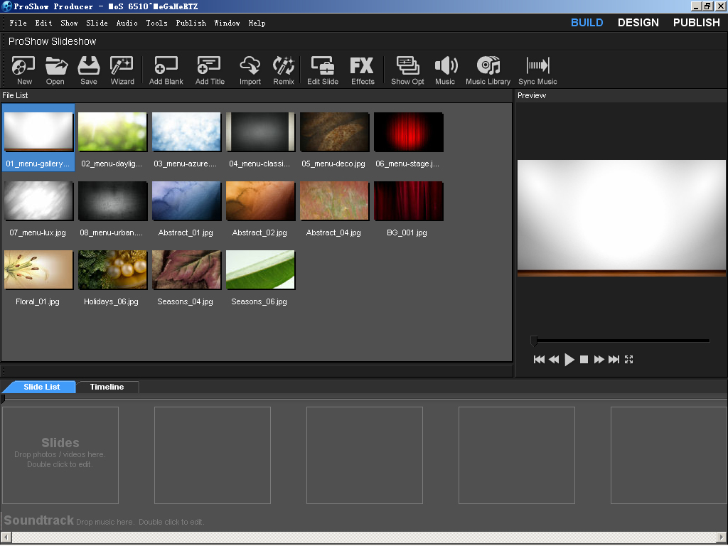The width and height of the screenshot is (728, 546).
Task: Open the Audio menu
Action: [127, 23]
